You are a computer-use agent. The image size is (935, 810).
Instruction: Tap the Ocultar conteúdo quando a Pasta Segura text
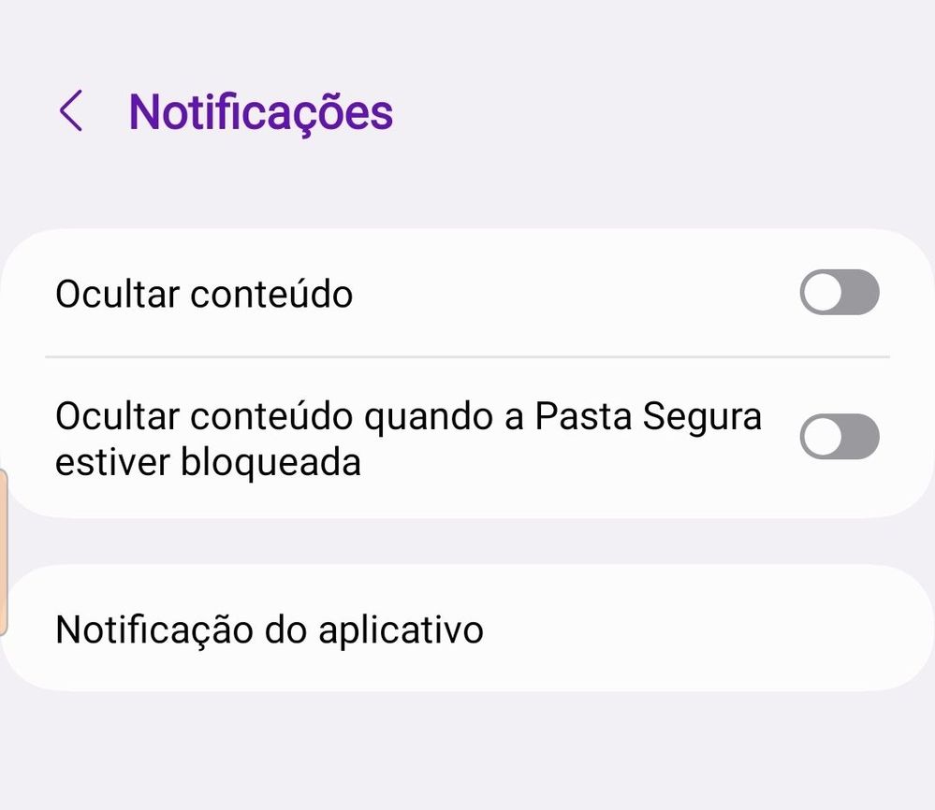pyautogui.click(x=408, y=415)
